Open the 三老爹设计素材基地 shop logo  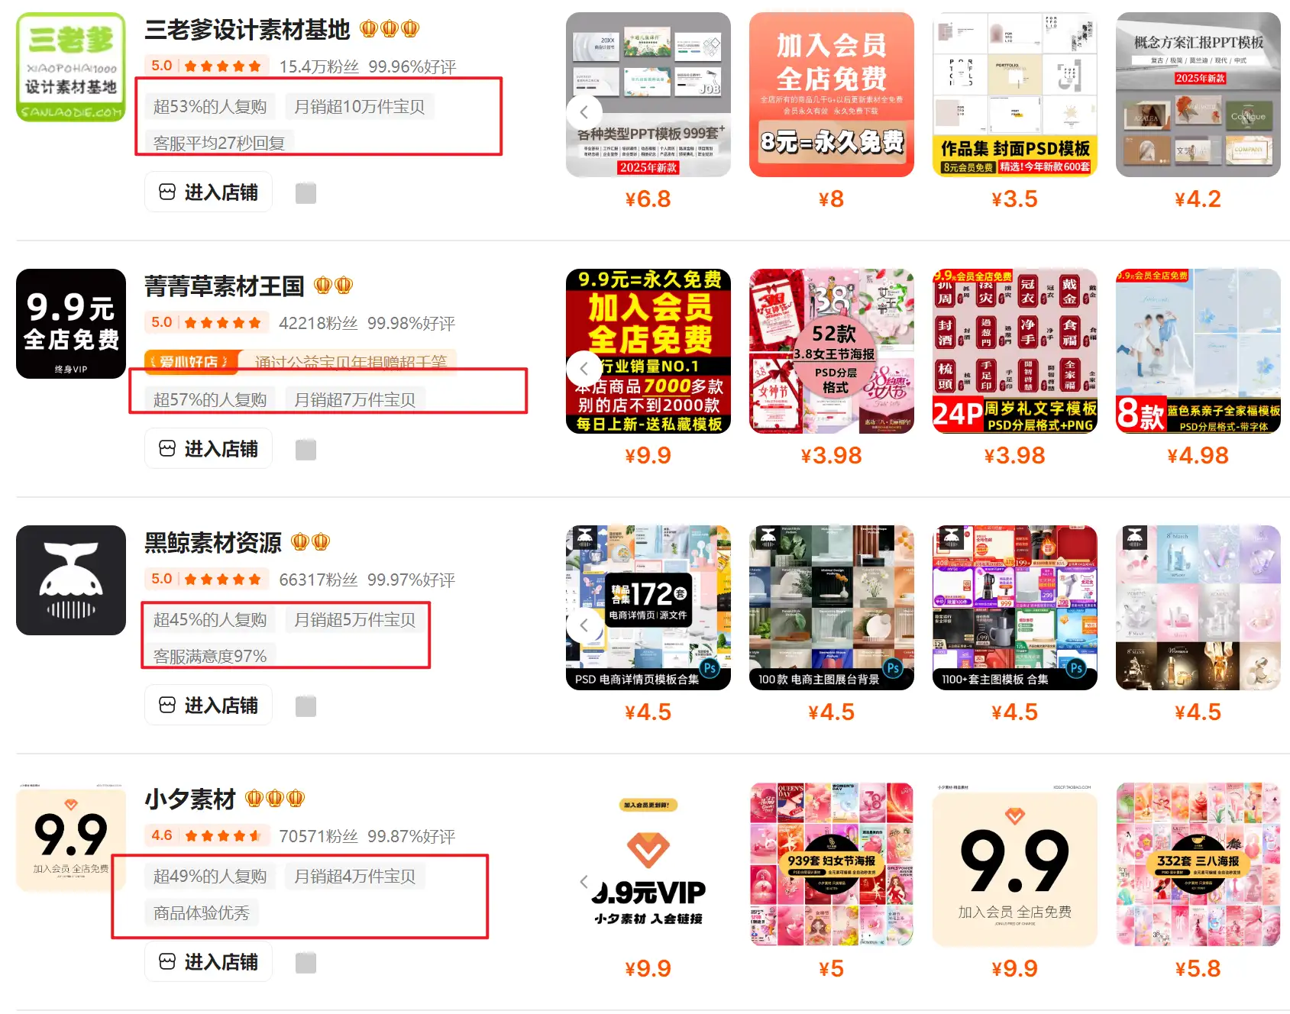[71, 67]
